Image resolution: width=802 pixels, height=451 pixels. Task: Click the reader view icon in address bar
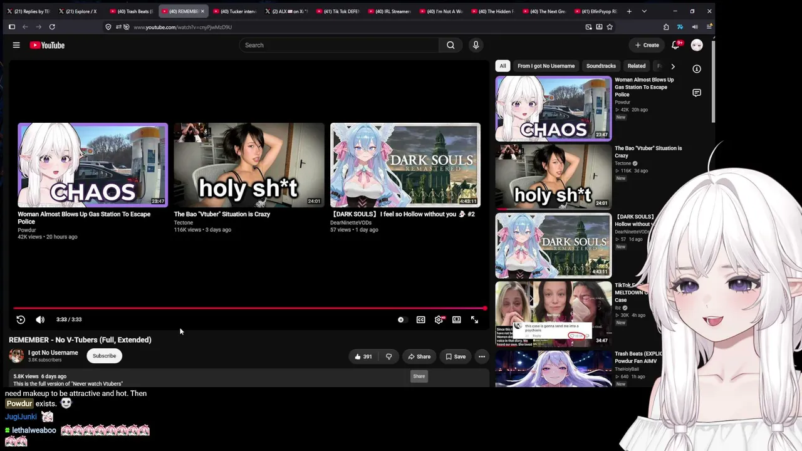599,27
